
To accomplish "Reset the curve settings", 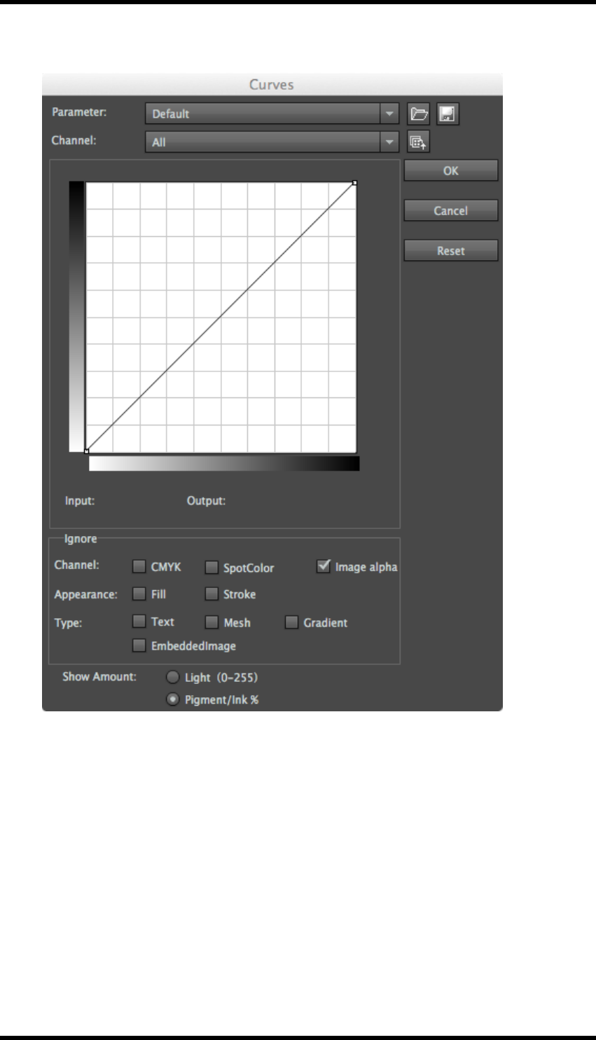I will [450, 251].
